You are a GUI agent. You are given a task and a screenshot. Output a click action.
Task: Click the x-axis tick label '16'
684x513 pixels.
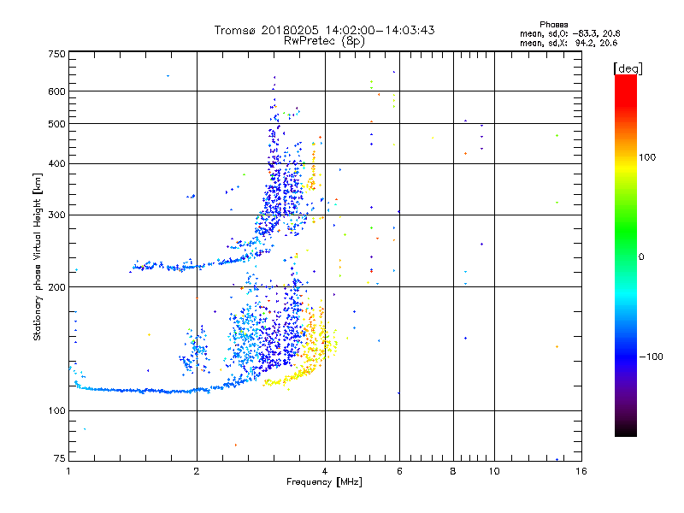click(x=581, y=471)
